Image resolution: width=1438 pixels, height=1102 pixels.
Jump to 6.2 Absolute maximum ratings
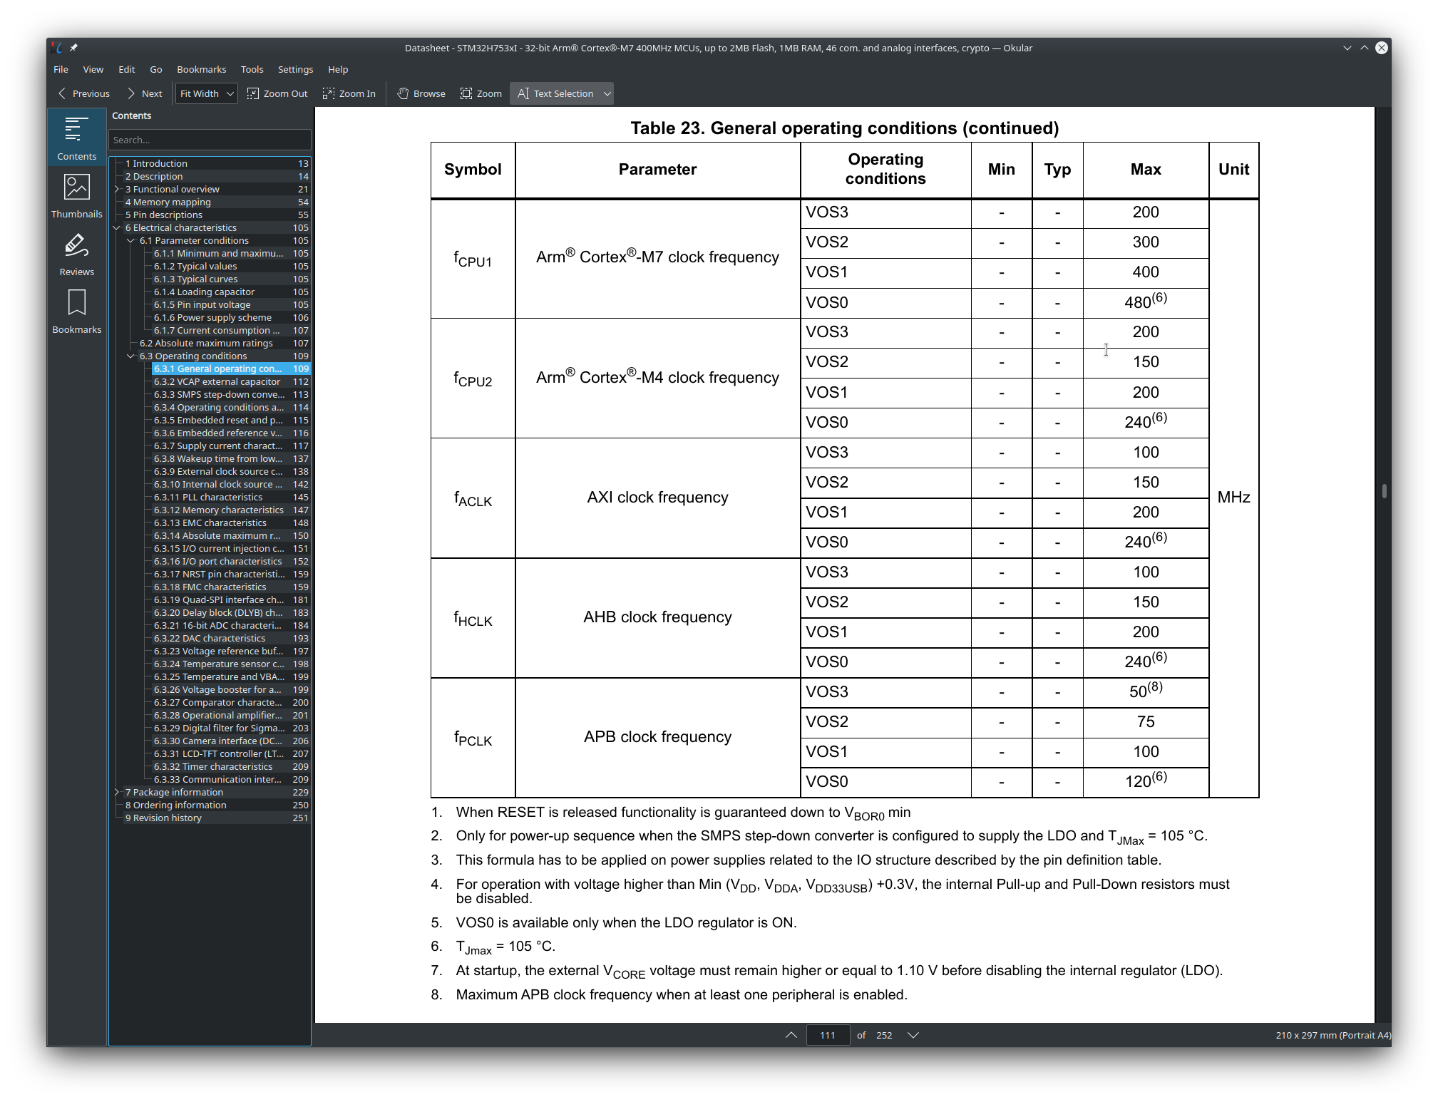click(x=224, y=343)
